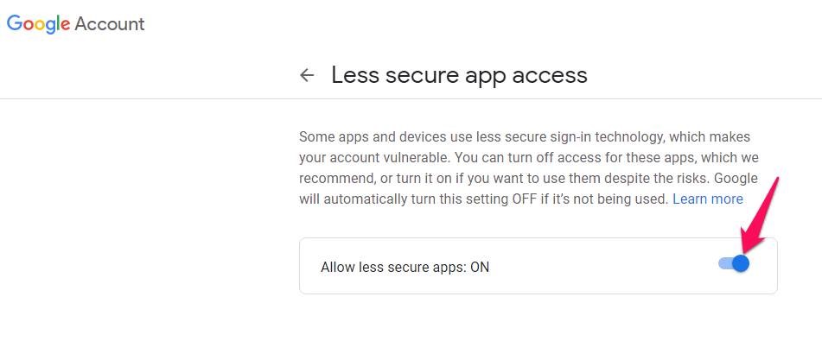Go back using the left arrow icon
Image resolution: width=822 pixels, height=341 pixels.
[x=307, y=75]
